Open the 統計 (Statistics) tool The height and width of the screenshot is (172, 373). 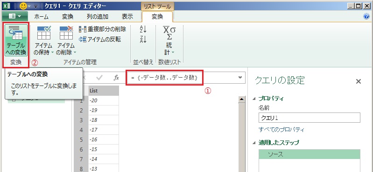coord(169,40)
